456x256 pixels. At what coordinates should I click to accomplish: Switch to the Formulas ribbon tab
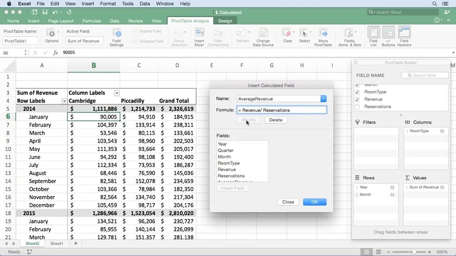point(92,21)
